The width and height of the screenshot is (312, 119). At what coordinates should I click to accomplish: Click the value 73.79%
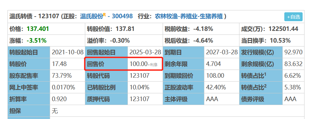(62, 76)
